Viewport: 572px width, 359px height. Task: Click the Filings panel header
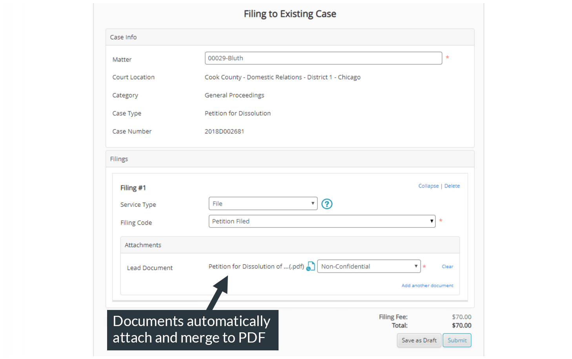(290, 159)
